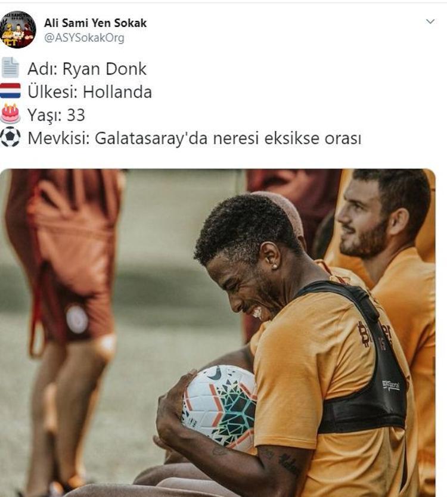This screenshot has height=497, width=447.
Task: Click the text 'Yaşı: 33'
Action: click(56, 115)
